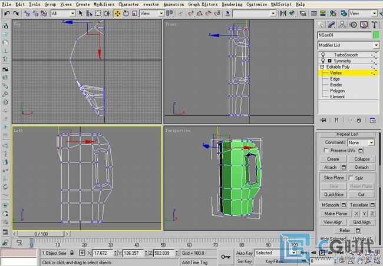Open the Modifiers menu
The image size is (383, 266).
(x=104, y=4)
